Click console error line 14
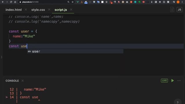 (22, 97)
